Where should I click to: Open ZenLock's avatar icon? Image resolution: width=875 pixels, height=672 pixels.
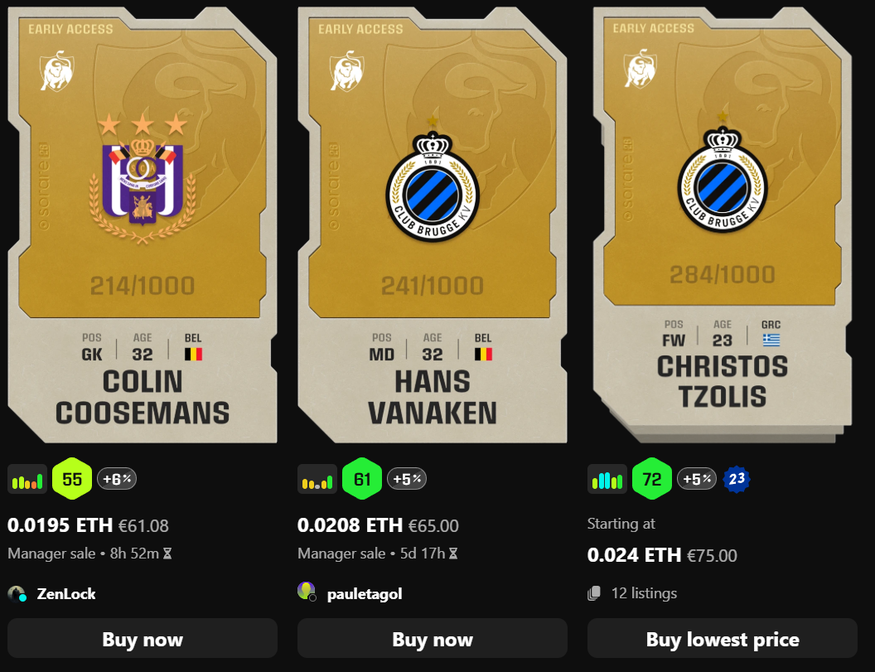coord(17,594)
